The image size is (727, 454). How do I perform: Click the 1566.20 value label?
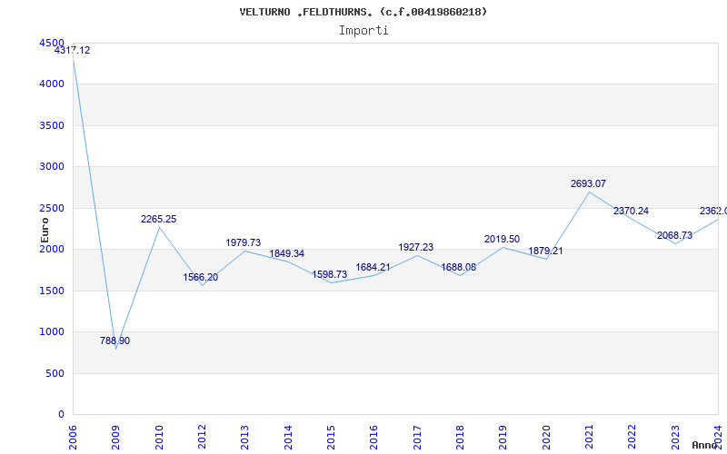pyautogui.click(x=200, y=278)
